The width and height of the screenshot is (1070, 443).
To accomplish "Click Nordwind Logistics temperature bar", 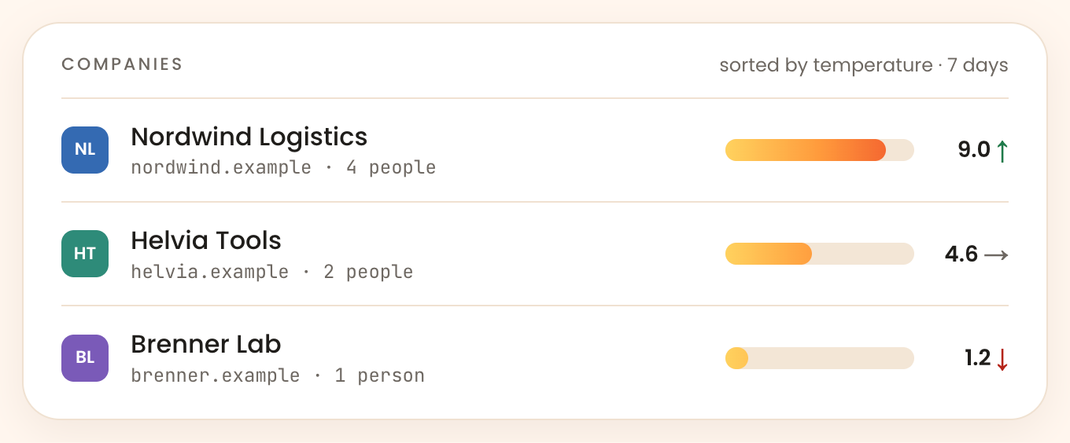I will pos(819,150).
